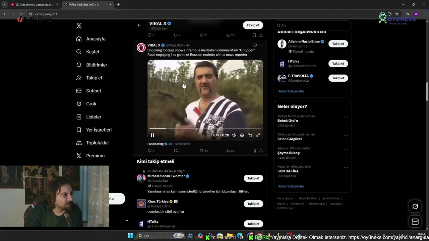Follow F. TRAVOLTA account

click(x=338, y=78)
